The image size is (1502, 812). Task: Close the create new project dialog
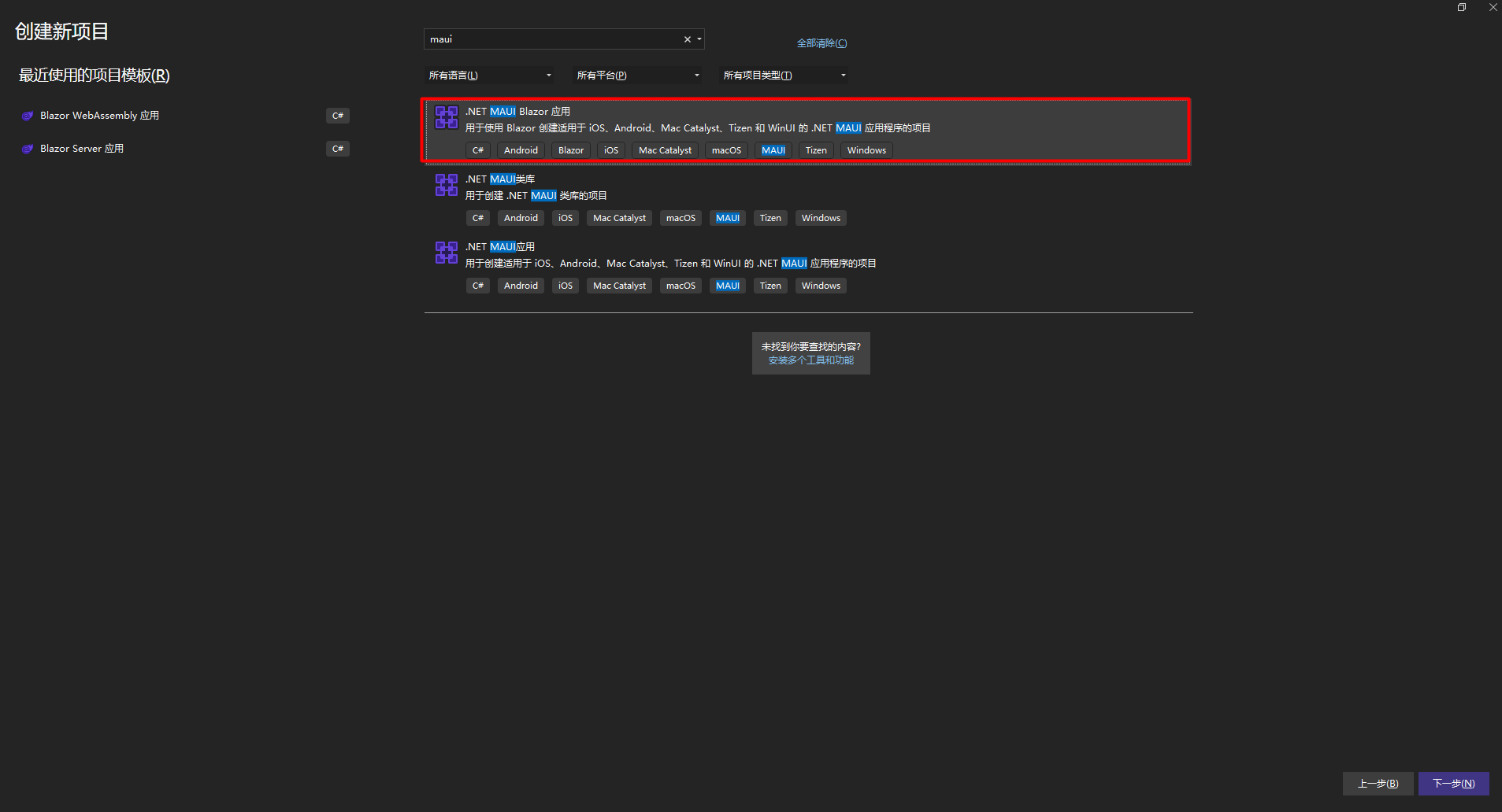tap(1493, 7)
